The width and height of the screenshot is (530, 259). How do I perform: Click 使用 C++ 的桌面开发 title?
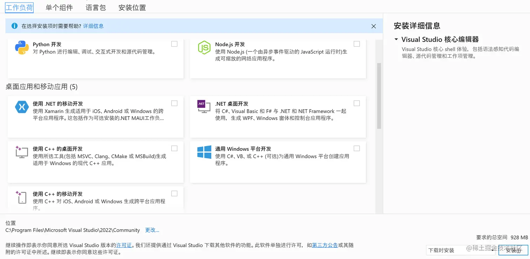coord(58,149)
